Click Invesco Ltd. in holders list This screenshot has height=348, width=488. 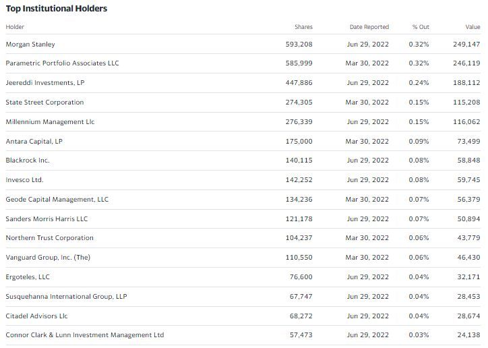[x=24, y=180]
